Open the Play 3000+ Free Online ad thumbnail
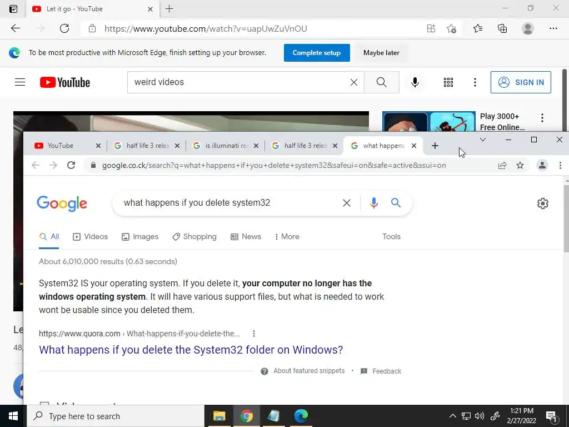The width and height of the screenshot is (569, 427). [x=428, y=122]
